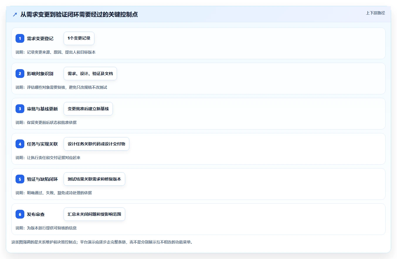397x259 pixels.
Task: Click the 发布审查 step title
Action: click(36, 214)
